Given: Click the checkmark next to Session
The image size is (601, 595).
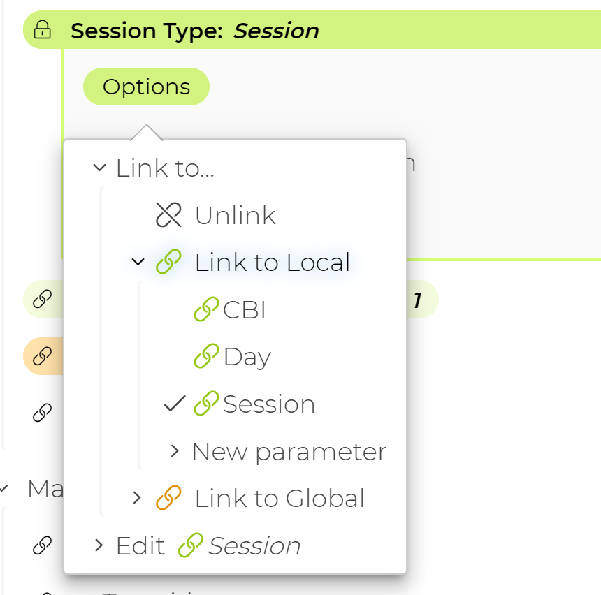Looking at the screenshot, I should 174,403.
